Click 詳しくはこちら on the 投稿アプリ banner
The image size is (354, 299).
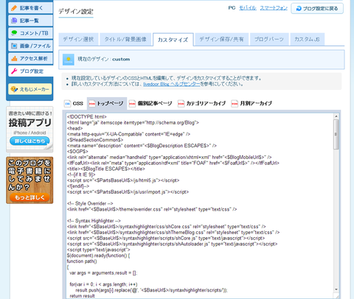click(29, 141)
